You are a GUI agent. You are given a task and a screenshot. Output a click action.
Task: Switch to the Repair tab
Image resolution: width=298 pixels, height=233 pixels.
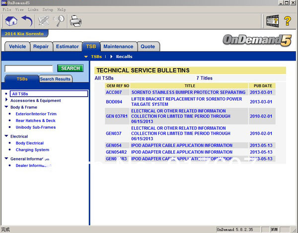coord(41,47)
